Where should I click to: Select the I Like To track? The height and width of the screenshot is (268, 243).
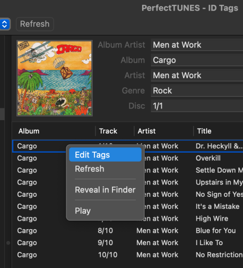(209, 242)
